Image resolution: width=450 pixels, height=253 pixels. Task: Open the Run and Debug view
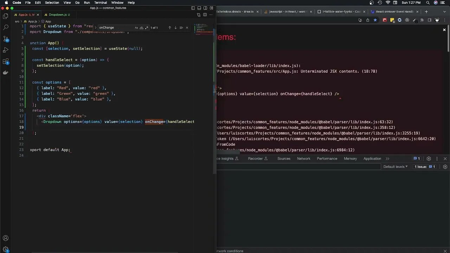pos(6,50)
